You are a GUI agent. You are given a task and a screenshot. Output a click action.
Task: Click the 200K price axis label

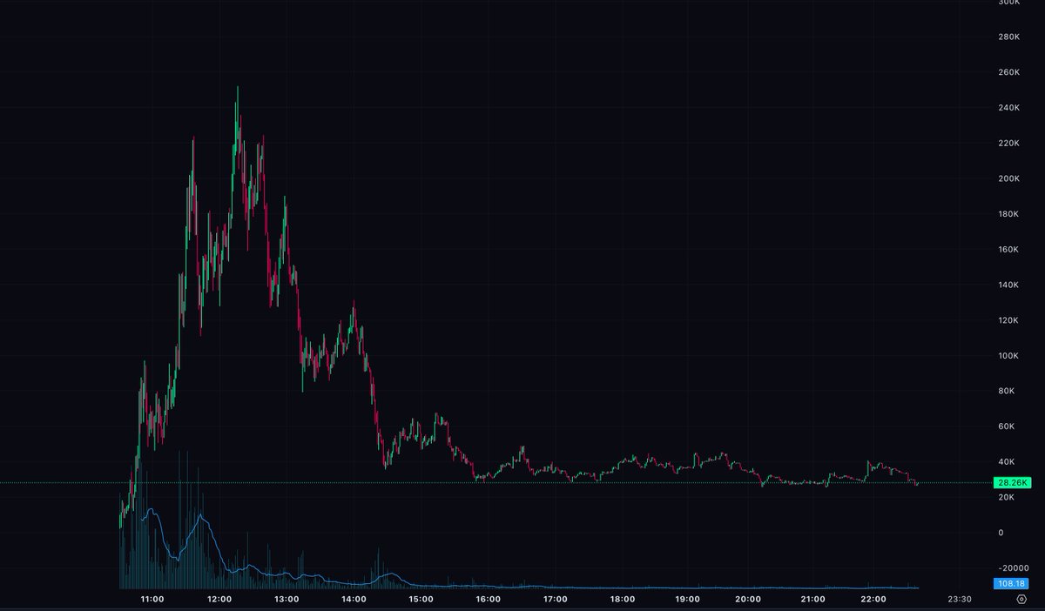[x=1008, y=178]
